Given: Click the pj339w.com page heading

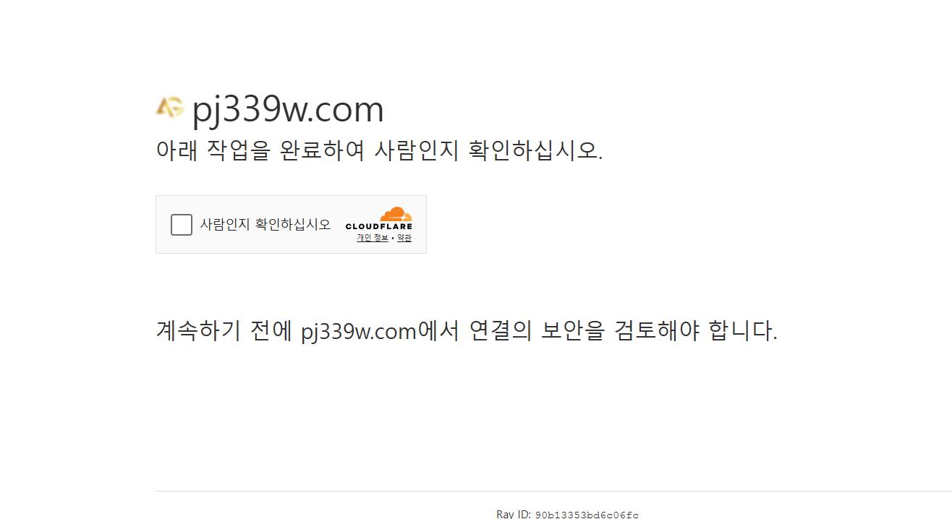Looking at the screenshot, I should [288, 109].
